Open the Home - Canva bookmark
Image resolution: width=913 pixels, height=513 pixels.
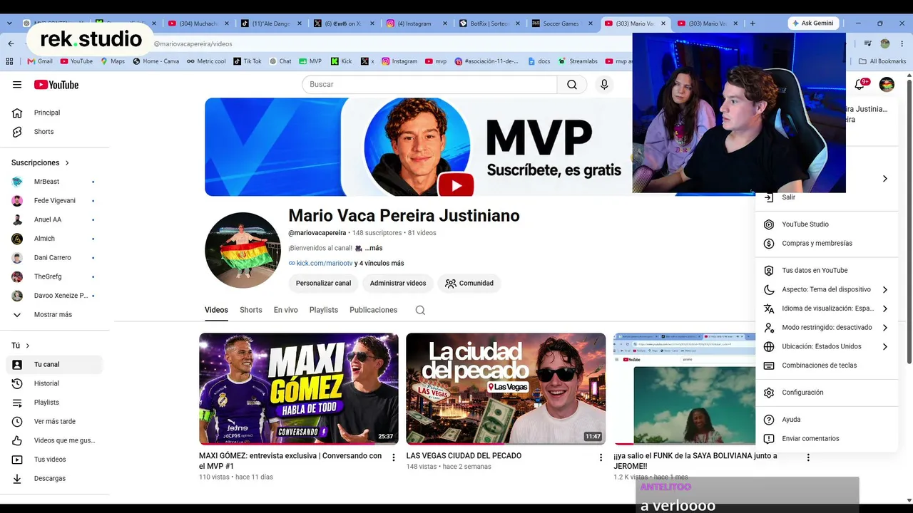point(155,61)
